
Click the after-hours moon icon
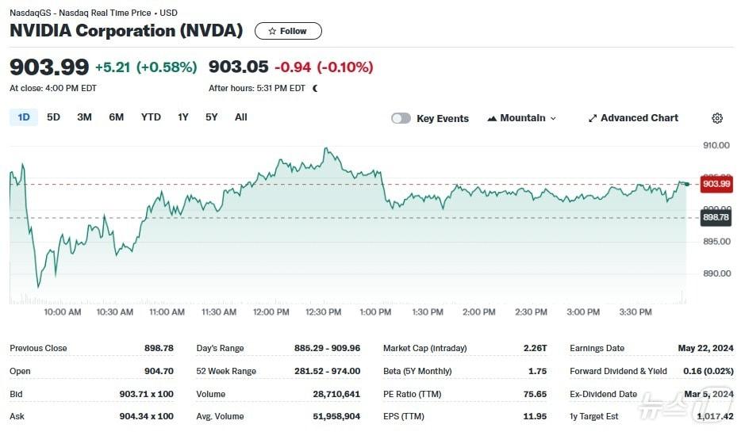coord(315,89)
